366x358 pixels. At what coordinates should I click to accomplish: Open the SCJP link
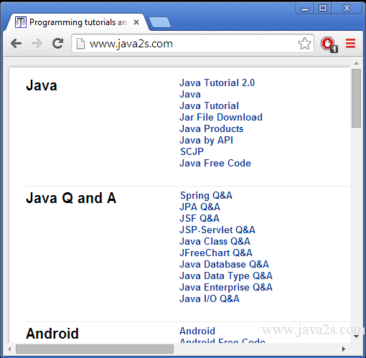192,151
